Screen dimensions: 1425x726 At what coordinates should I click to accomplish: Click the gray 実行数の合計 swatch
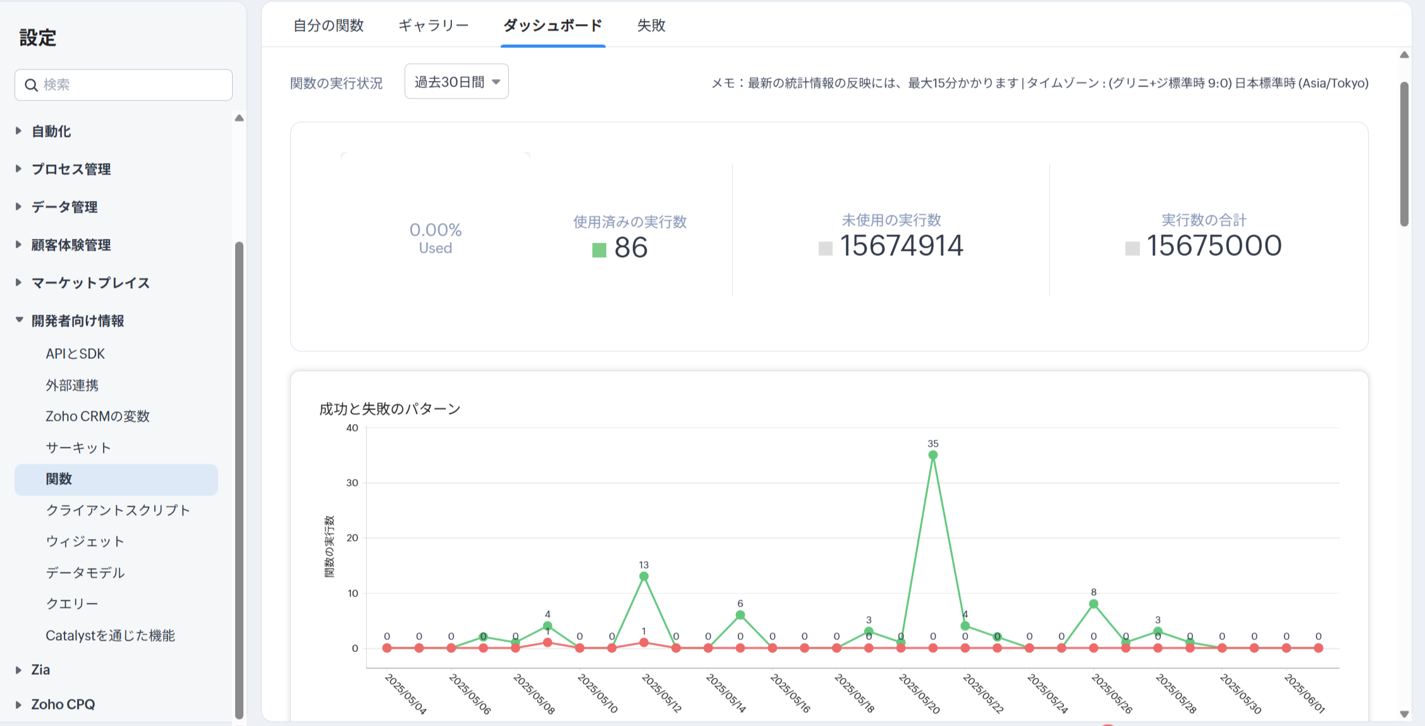(1132, 249)
